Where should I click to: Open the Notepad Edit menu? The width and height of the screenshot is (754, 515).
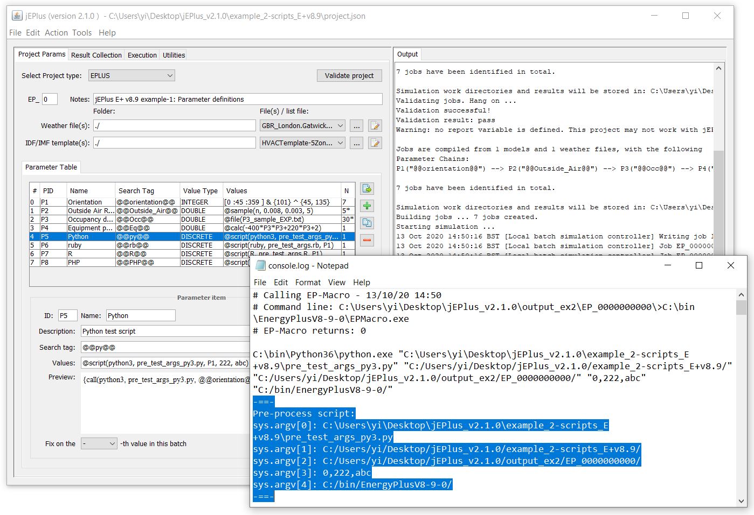[281, 282]
